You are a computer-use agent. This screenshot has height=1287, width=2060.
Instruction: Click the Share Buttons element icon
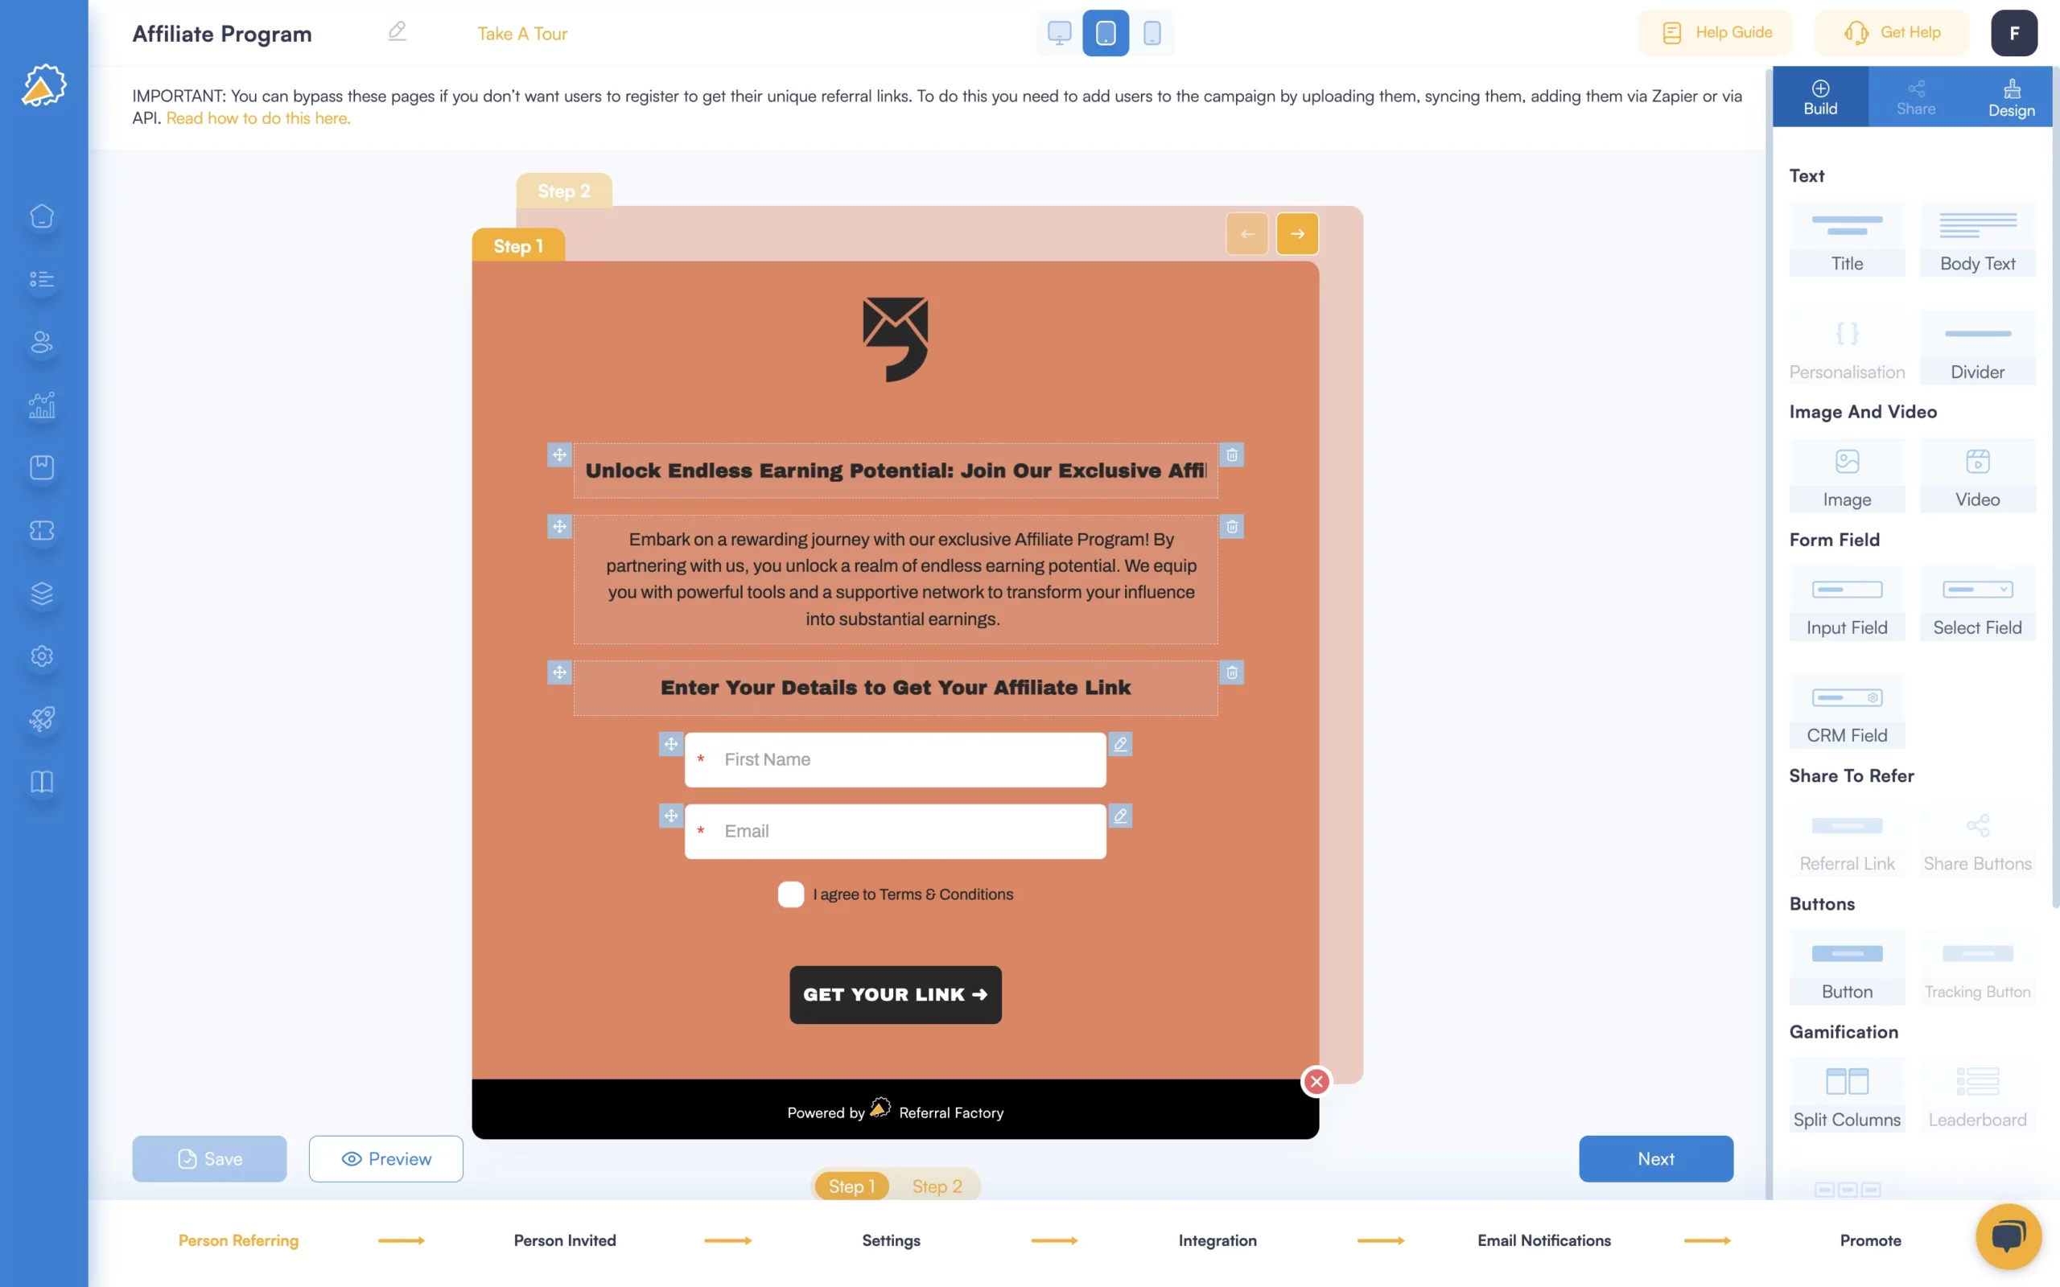pos(1979,826)
